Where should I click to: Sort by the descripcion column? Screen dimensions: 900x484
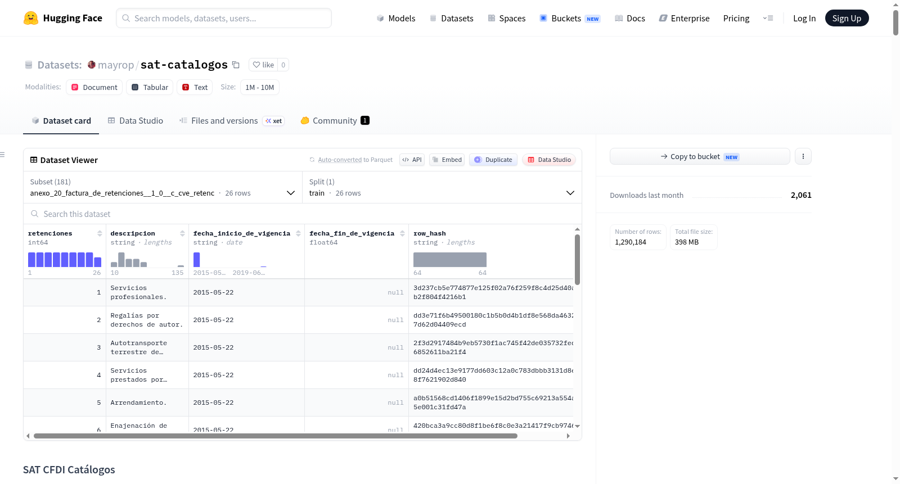(182, 233)
